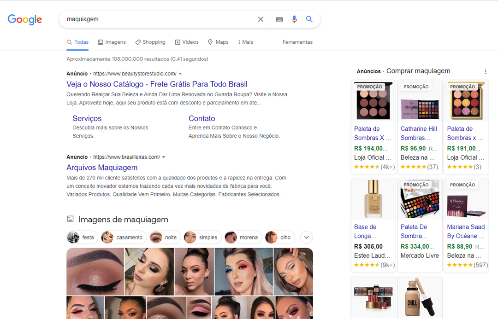Viewport: 498px width, 319px height.
Task: Clear the search box with X icon
Action: point(261,19)
